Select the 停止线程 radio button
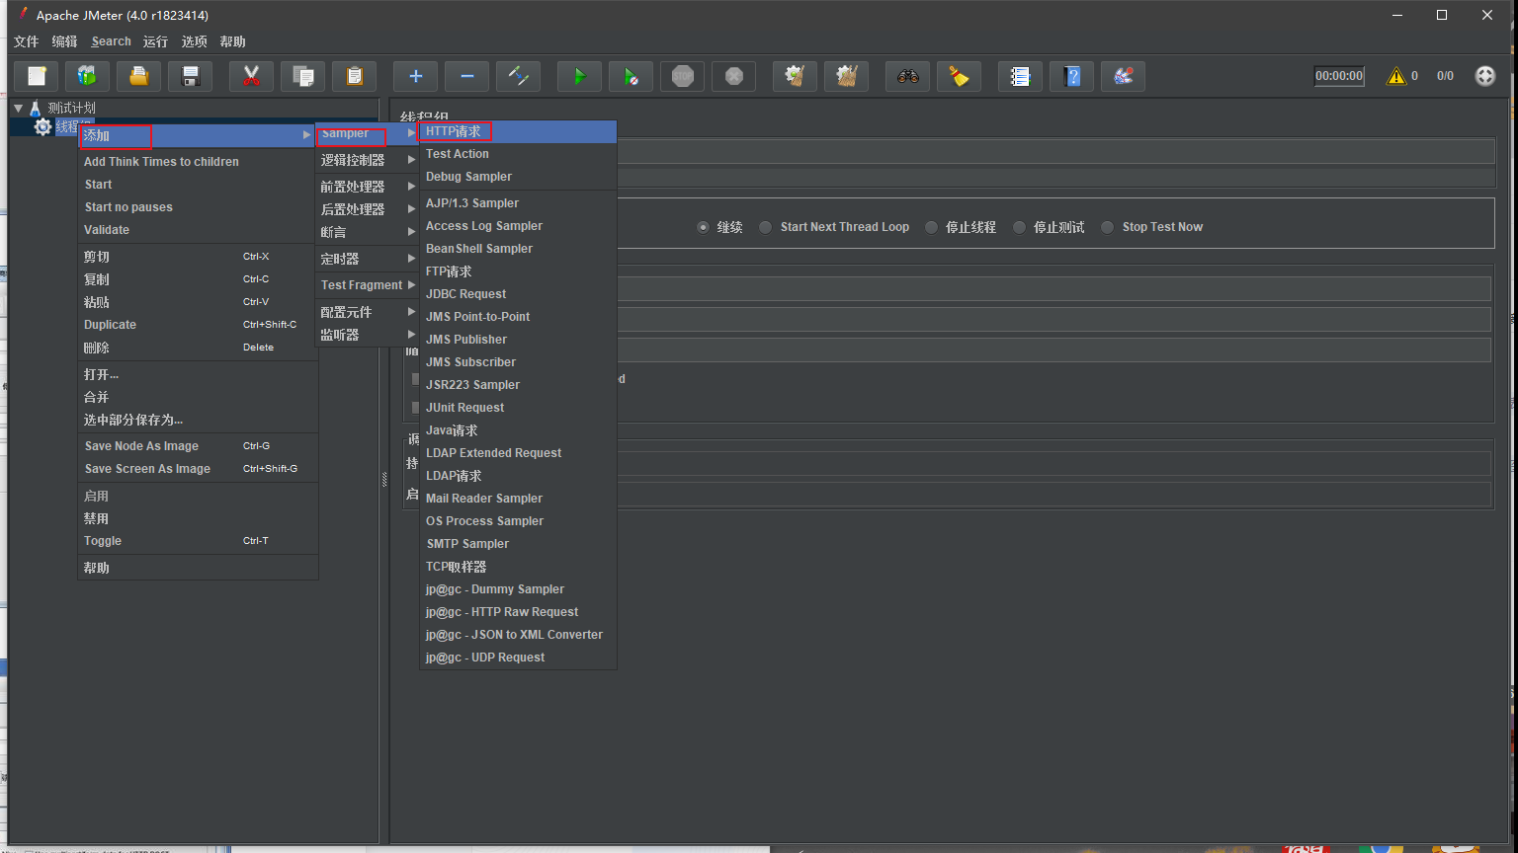Viewport: 1518px width, 853px height. (x=931, y=227)
